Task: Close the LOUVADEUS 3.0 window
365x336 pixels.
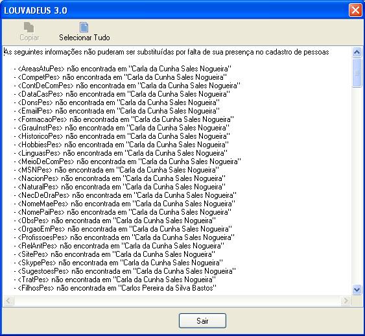Action: [x=355, y=10]
